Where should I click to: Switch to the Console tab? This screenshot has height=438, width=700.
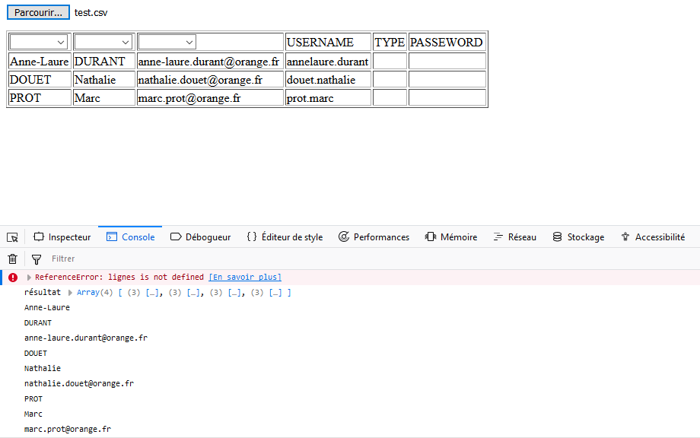(x=130, y=236)
